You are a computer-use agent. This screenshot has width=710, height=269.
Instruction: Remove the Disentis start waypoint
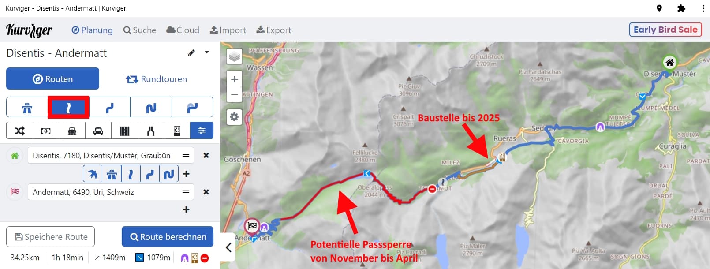click(206, 155)
